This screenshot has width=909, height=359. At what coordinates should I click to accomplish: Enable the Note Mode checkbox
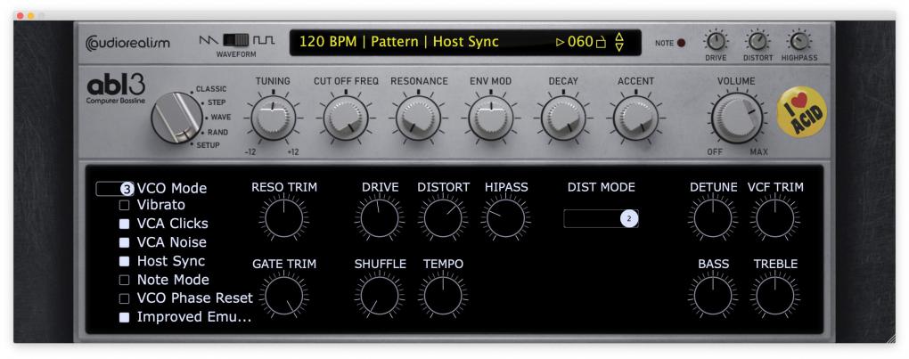tap(124, 280)
